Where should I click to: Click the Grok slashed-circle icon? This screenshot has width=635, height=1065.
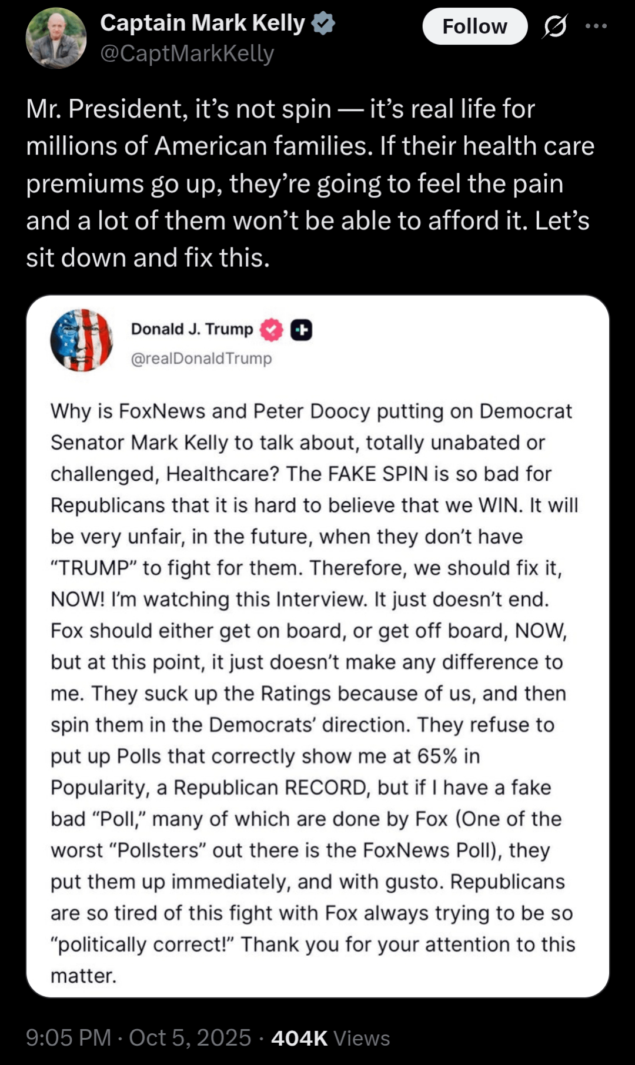pos(554,26)
